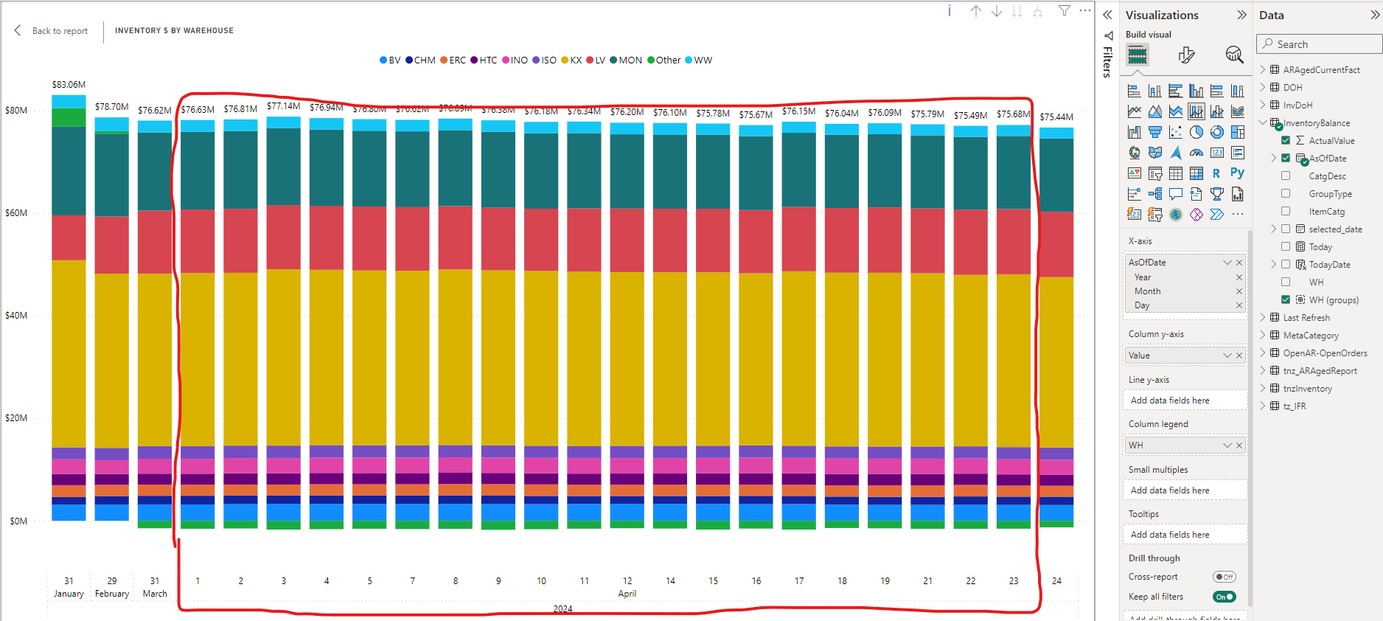Image resolution: width=1383 pixels, height=621 pixels.
Task: Select the stacked bar chart visual
Action: [x=1135, y=91]
